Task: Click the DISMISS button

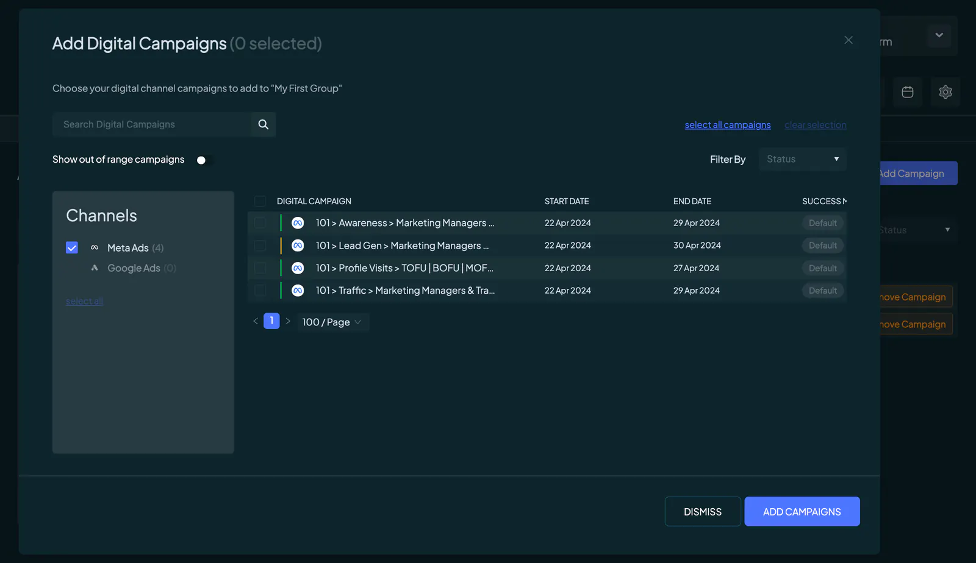Action: click(703, 512)
